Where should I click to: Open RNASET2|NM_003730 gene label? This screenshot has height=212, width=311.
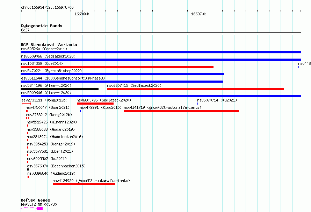[x=39, y=204]
